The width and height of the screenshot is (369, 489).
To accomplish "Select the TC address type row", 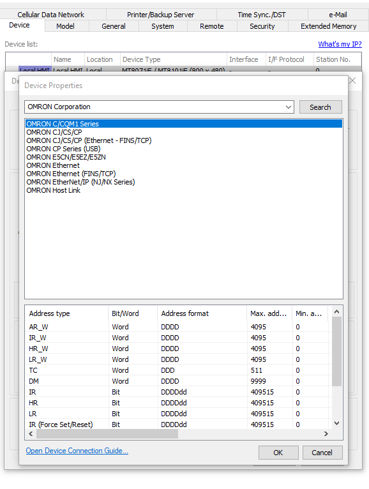I will tap(177, 370).
